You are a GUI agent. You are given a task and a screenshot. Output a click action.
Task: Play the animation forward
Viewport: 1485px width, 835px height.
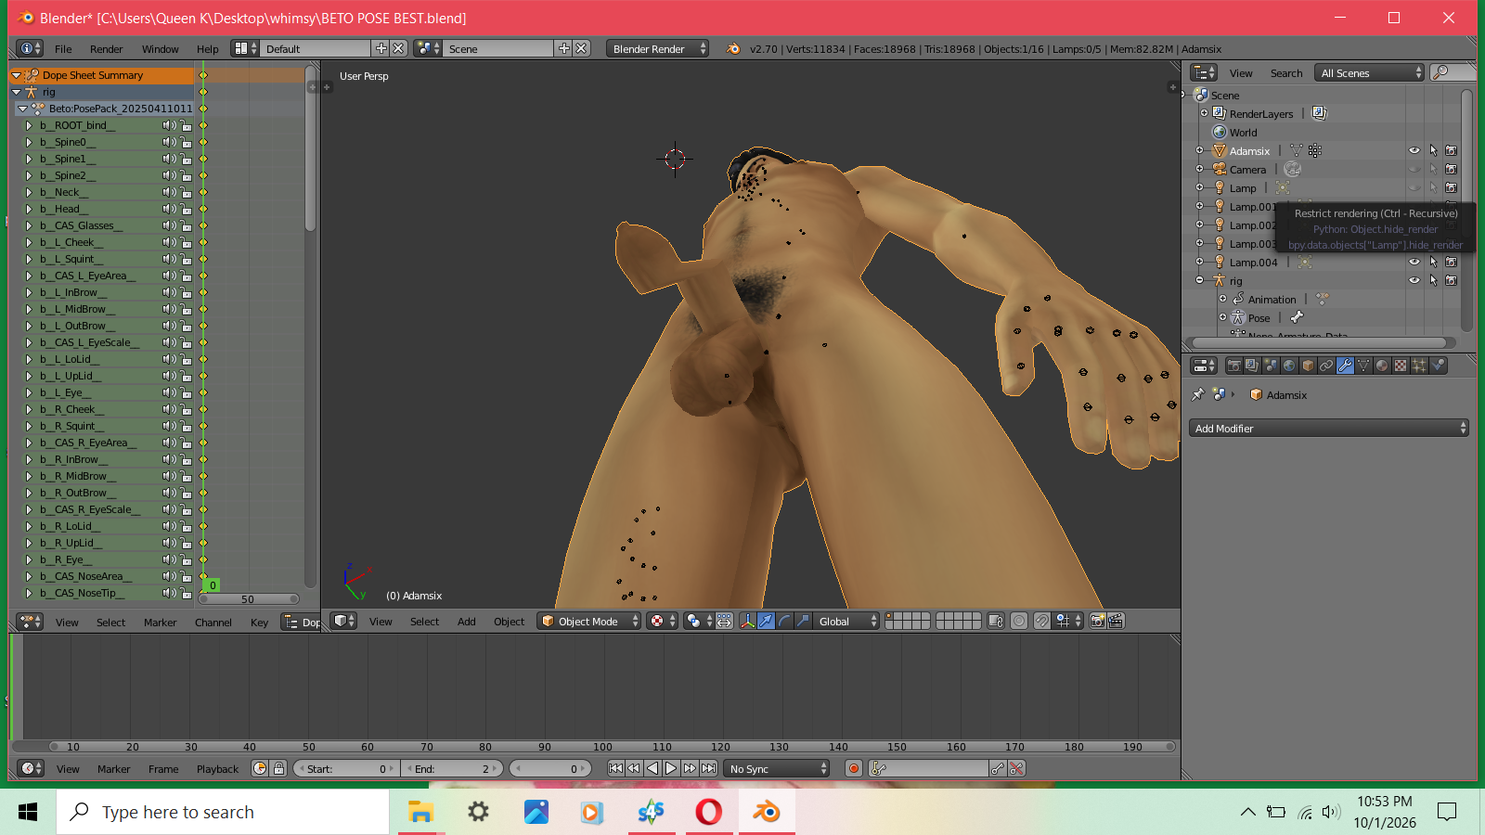tap(671, 768)
